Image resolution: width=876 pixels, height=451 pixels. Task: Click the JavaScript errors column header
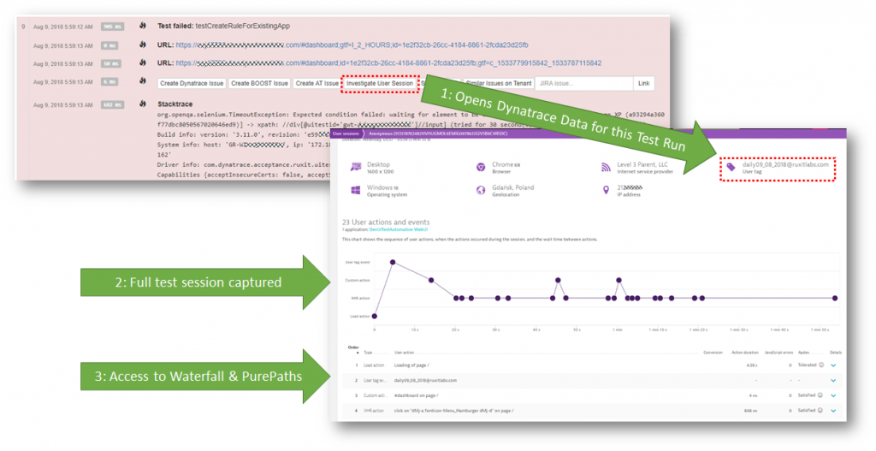click(x=778, y=353)
